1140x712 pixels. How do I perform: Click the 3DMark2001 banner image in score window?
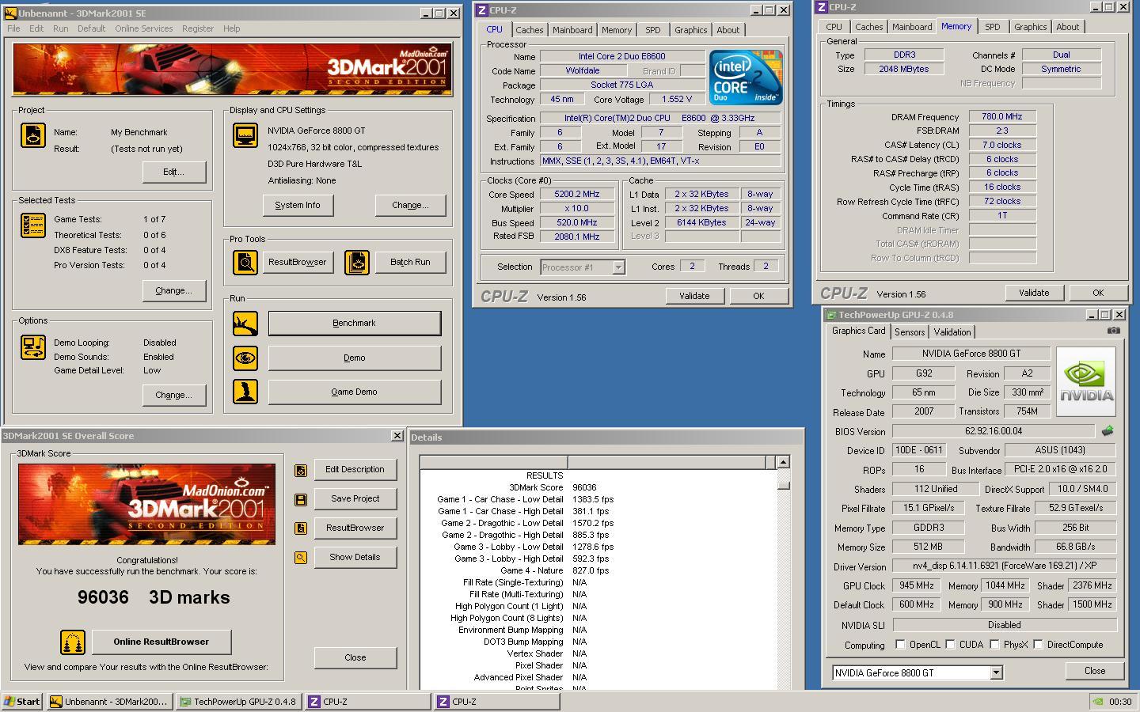pos(146,505)
